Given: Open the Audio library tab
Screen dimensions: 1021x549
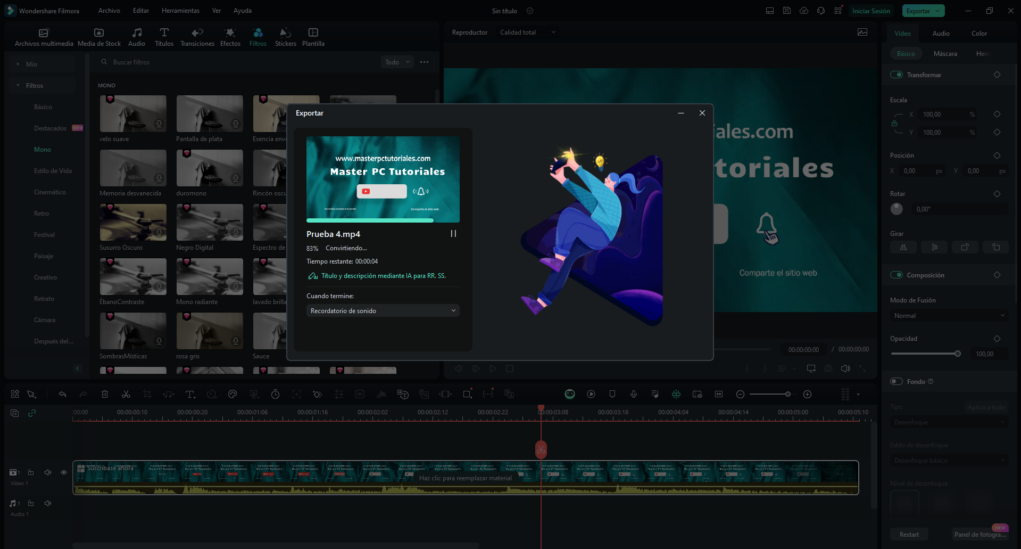Looking at the screenshot, I should pos(137,37).
